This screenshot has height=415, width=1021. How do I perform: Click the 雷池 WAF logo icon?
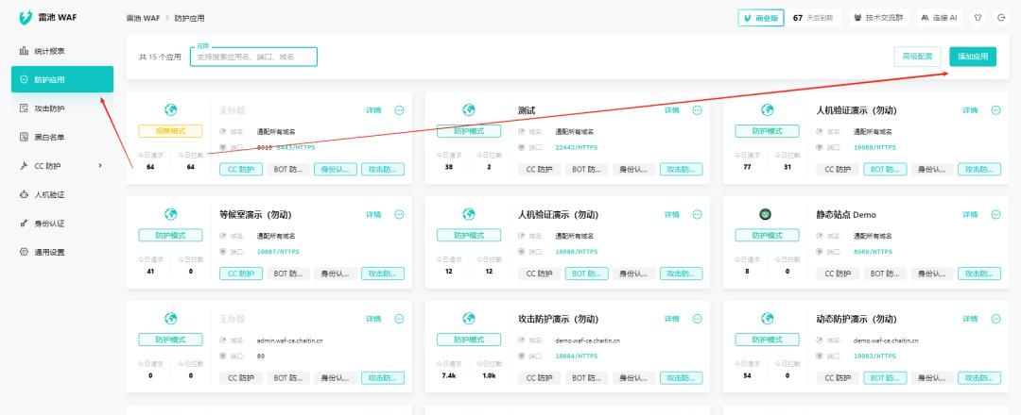26,18
